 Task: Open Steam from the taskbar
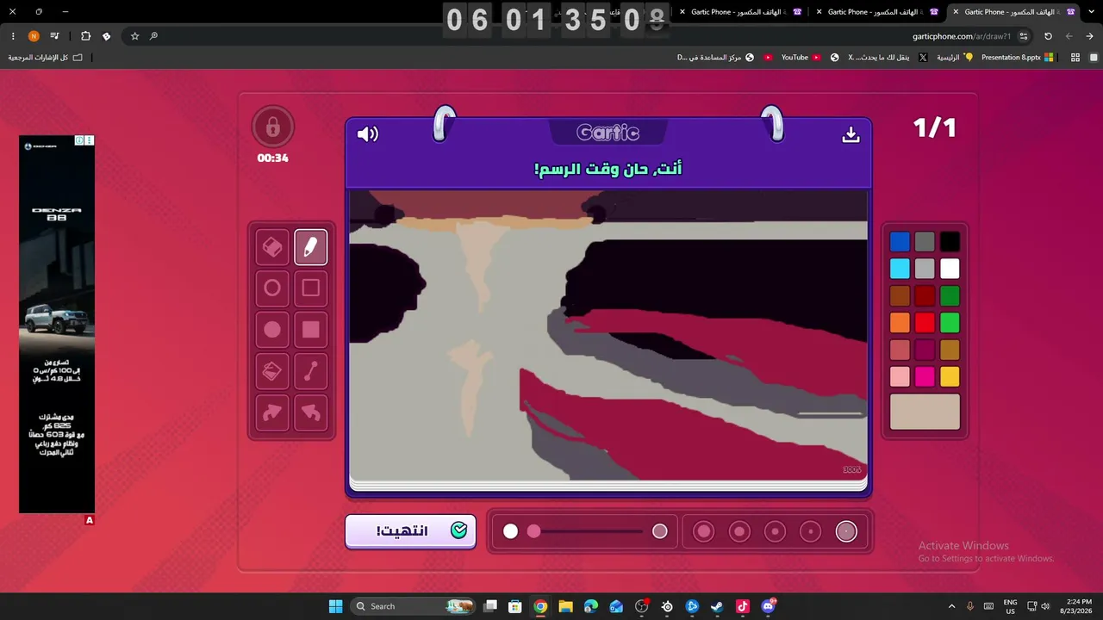pyautogui.click(x=717, y=606)
